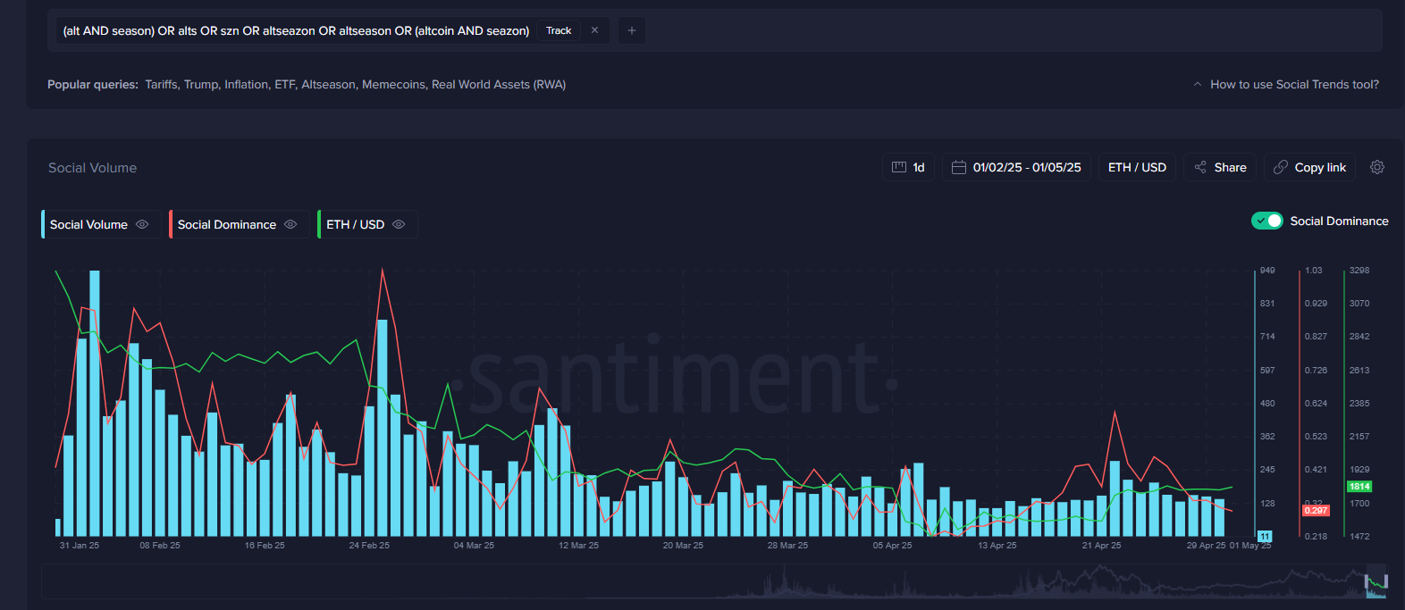Select the Real World Assets (RWA) query

click(x=499, y=84)
